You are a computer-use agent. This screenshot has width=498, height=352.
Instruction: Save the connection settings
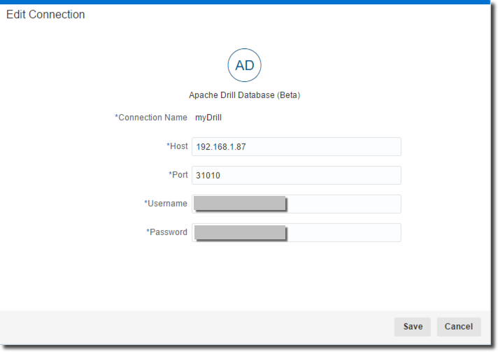click(413, 327)
